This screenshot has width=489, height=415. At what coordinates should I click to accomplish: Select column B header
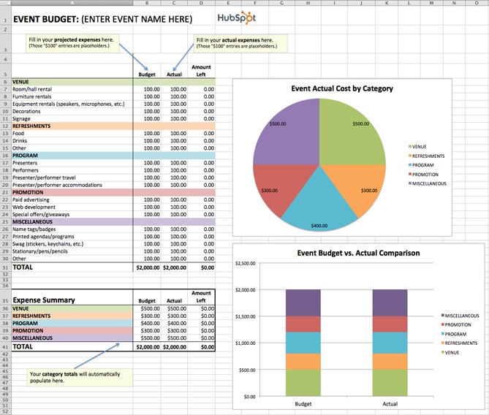pos(147,3)
